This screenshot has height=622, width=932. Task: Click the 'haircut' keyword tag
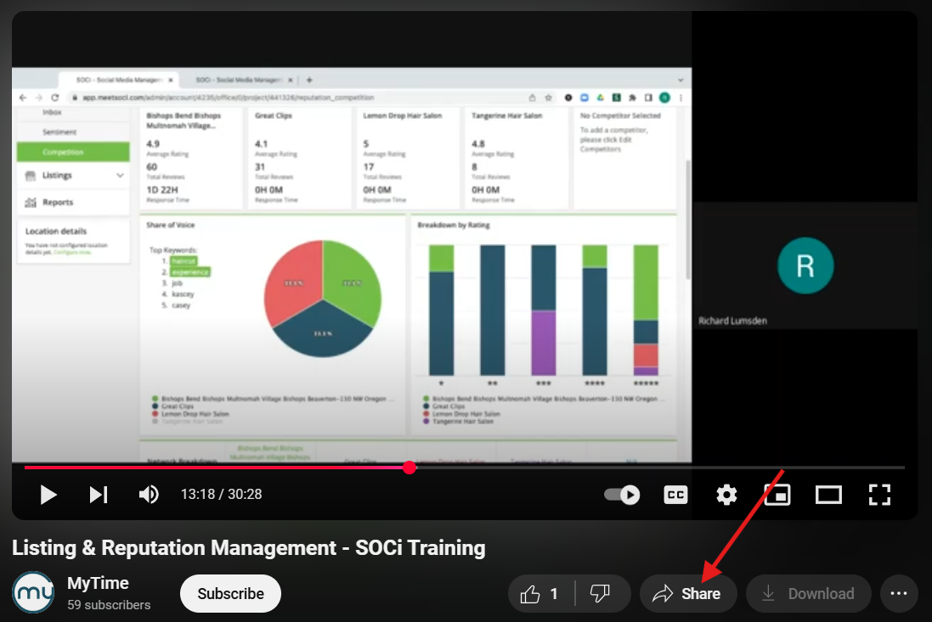tap(183, 261)
